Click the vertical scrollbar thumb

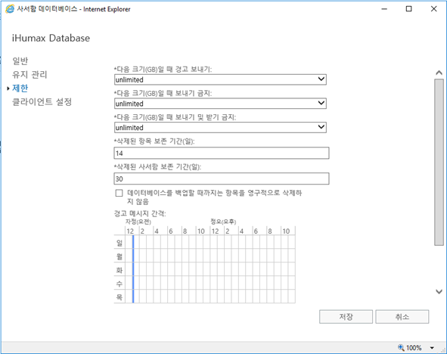pyautogui.click(x=439, y=162)
